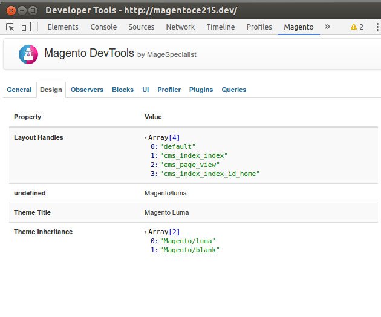Show more DevTools tabs chevron
The height and width of the screenshot is (317, 381).
point(327,27)
